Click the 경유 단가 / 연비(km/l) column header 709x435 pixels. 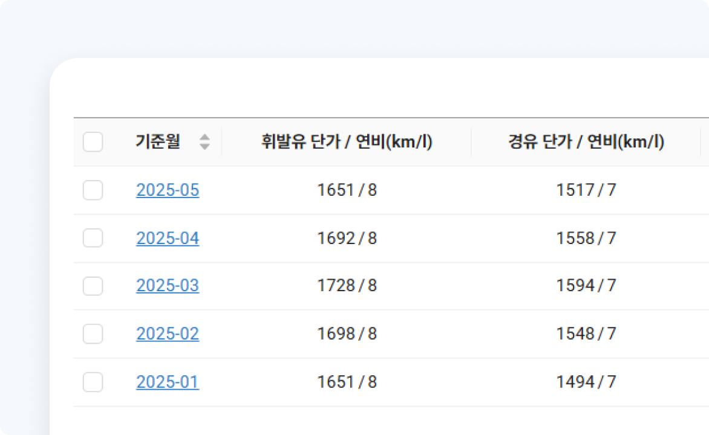tap(586, 142)
